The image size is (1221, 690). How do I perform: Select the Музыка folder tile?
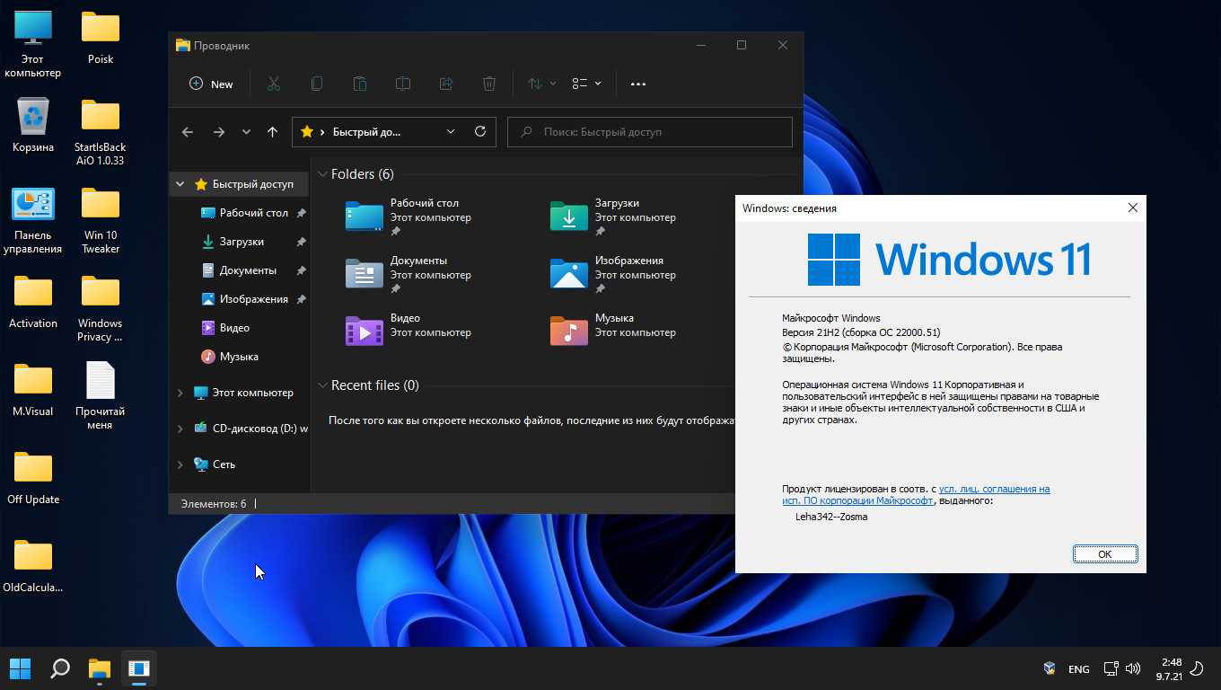click(x=614, y=331)
